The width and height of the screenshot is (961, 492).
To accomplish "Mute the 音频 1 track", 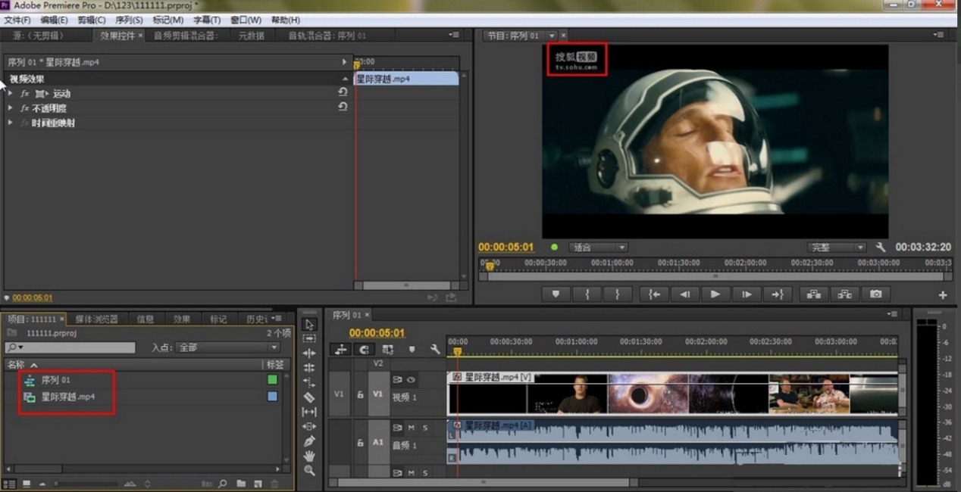I will 412,428.
